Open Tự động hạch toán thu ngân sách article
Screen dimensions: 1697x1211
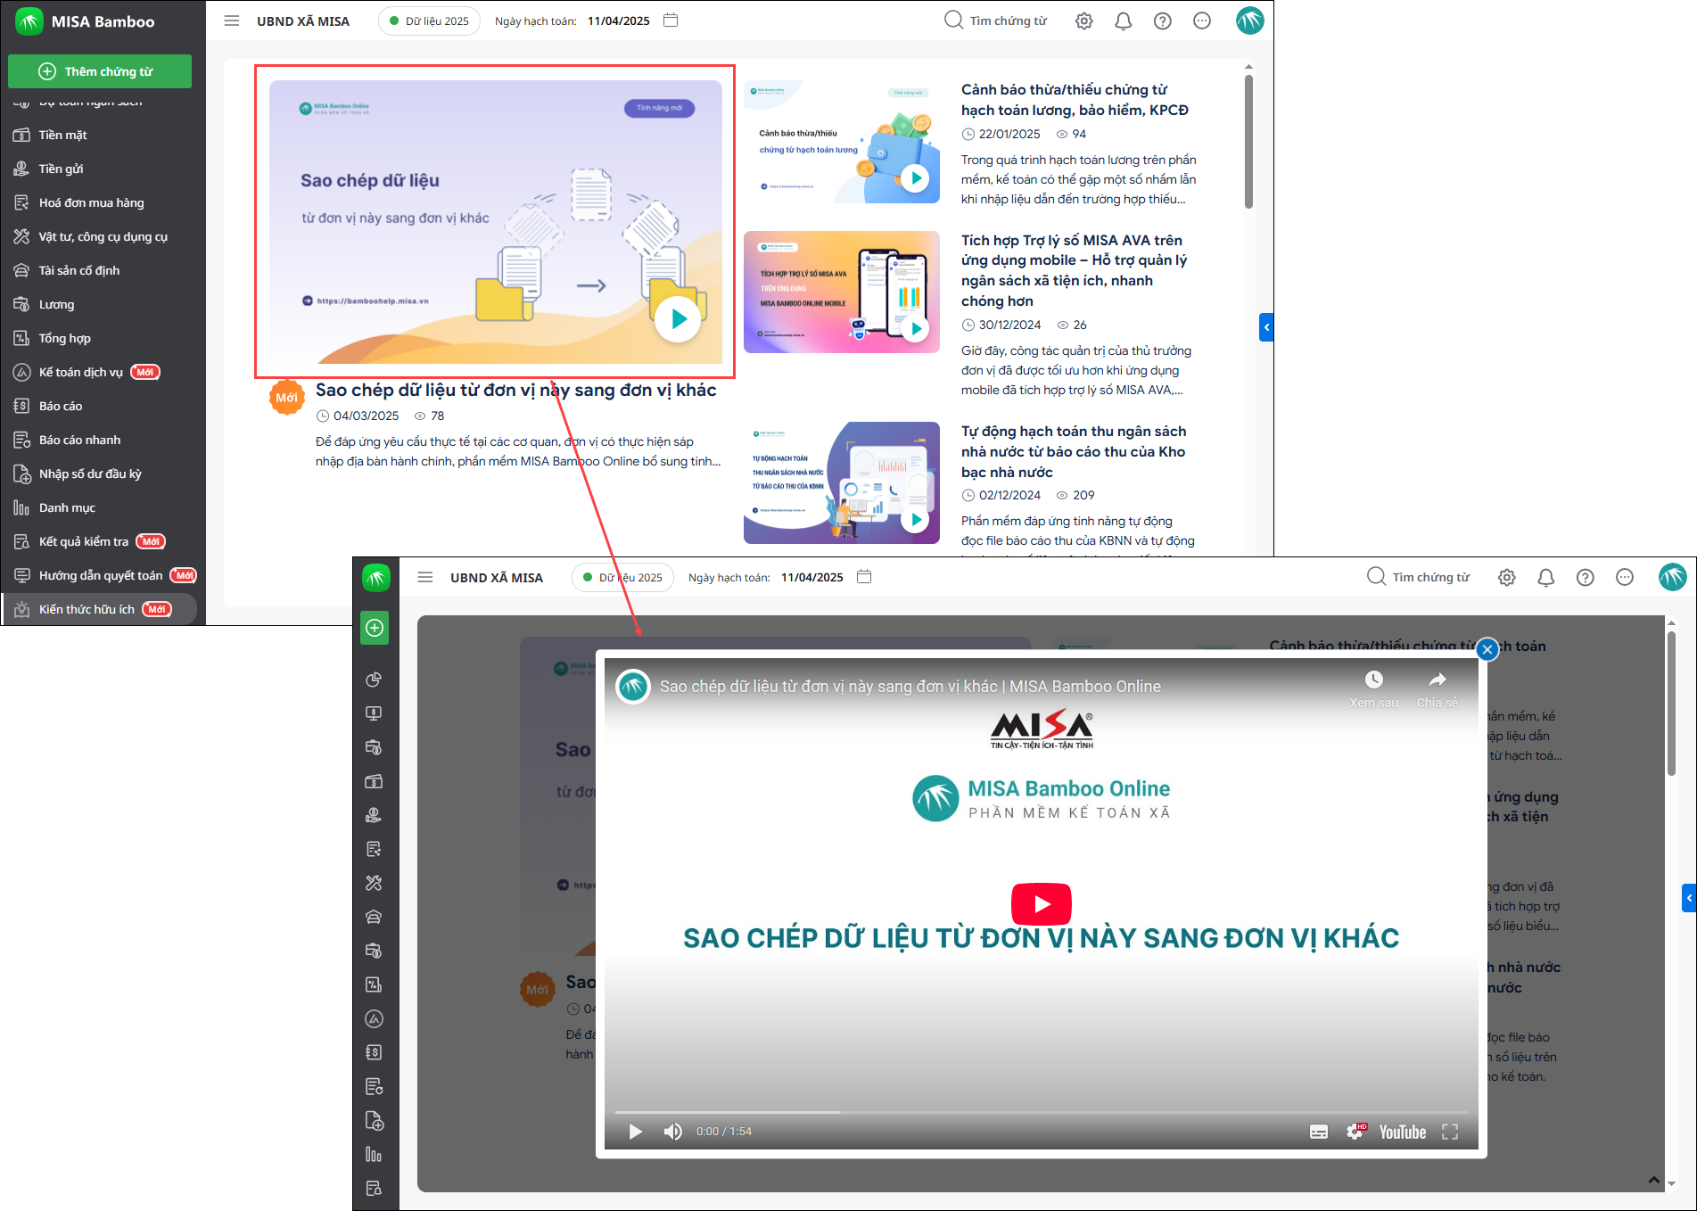(1074, 451)
